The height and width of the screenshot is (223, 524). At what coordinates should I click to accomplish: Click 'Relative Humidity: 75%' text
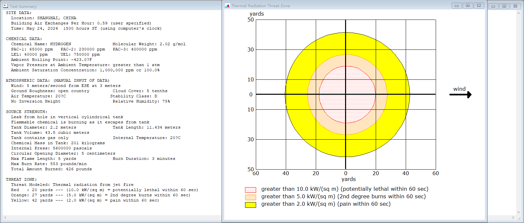[x=141, y=101]
